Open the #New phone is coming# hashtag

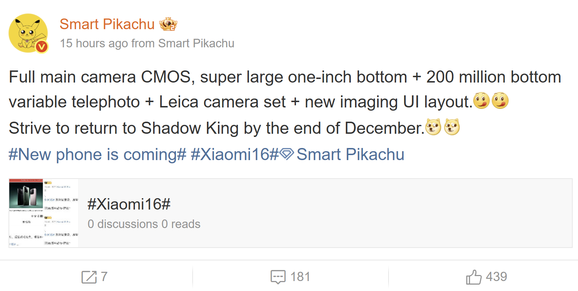pos(97,154)
